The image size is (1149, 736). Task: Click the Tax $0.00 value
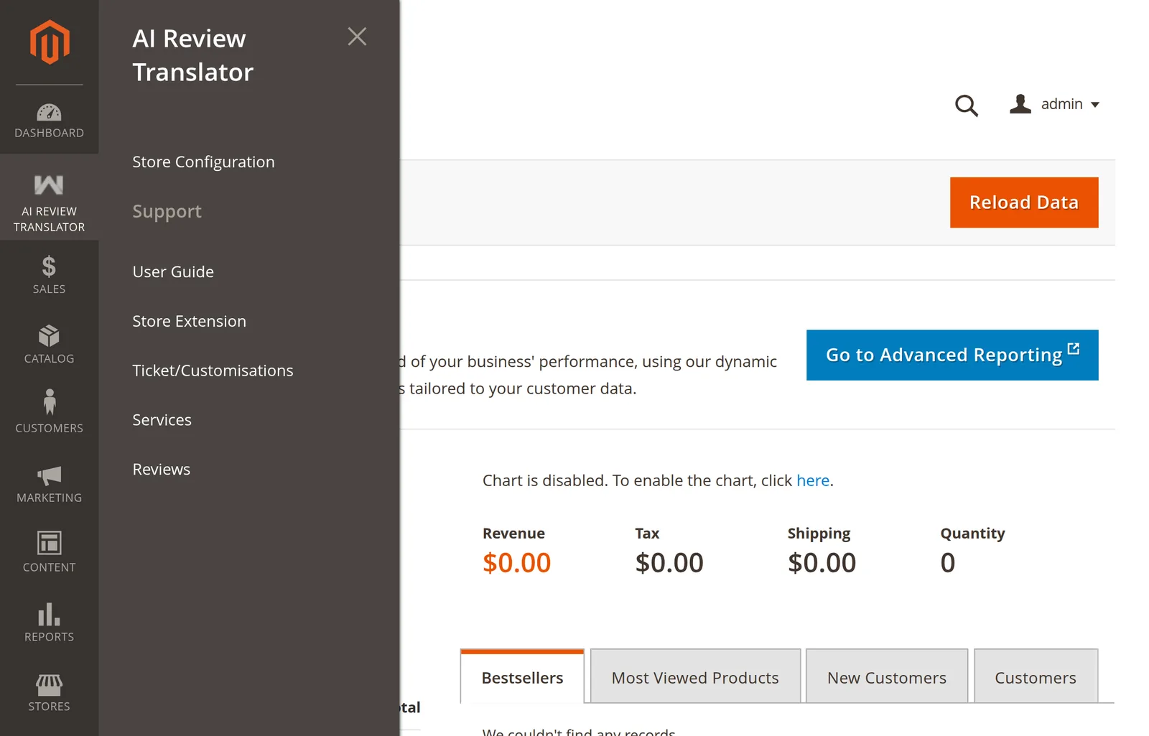point(669,563)
